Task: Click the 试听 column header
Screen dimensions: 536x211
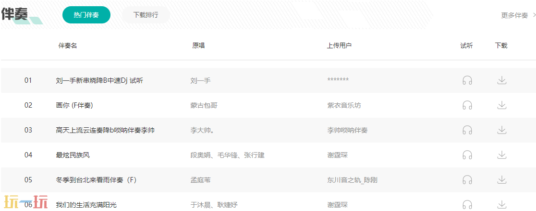Action: click(x=467, y=45)
